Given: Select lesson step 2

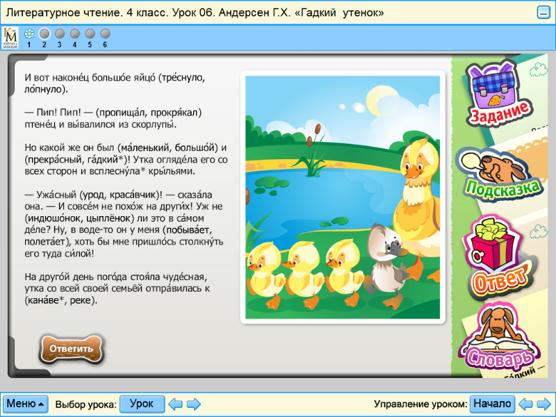Looking at the screenshot, I should 44,33.
